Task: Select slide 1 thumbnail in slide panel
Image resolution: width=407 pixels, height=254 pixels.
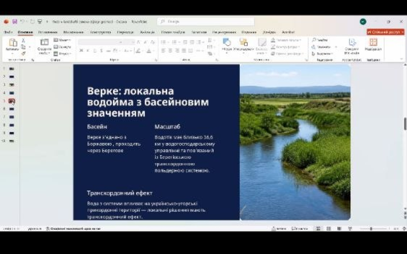Action: point(12,69)
